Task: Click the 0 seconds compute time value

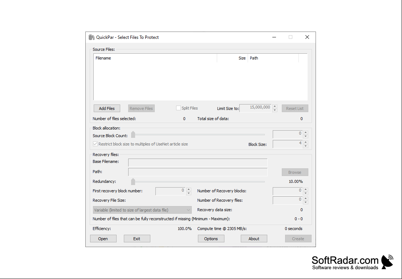Action: (293, 229)
